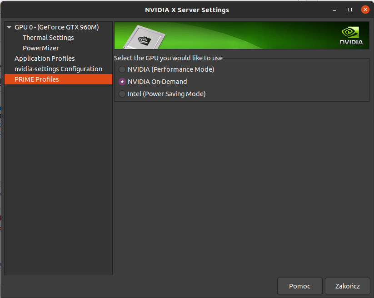This screenshot has width=374, height=298.
Task: Select PRIME Profiles in sidebar
Action: click(x=59, y=79)
